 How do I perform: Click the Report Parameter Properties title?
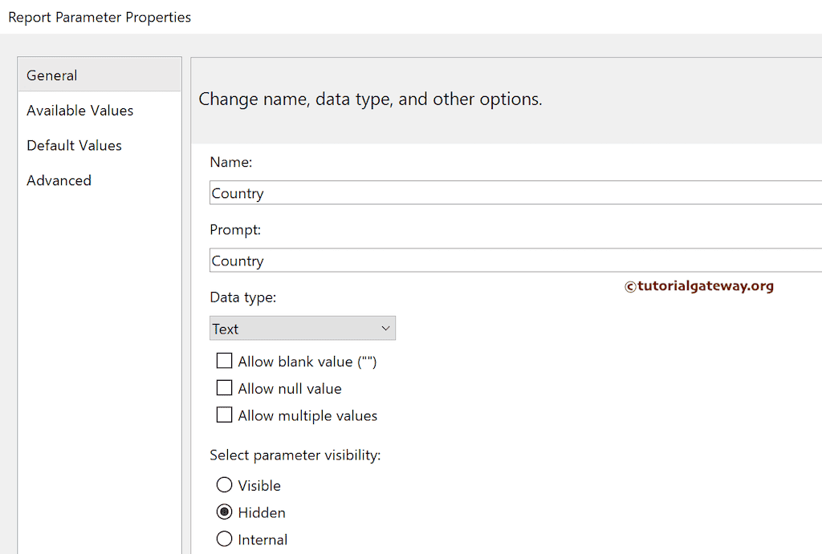[x=100, y=17]
